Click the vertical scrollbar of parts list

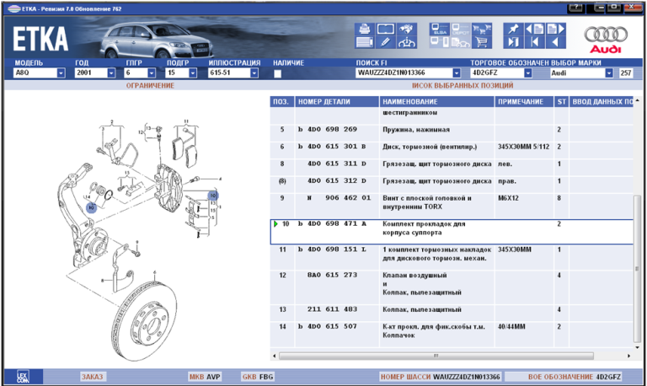pos(637,253)
